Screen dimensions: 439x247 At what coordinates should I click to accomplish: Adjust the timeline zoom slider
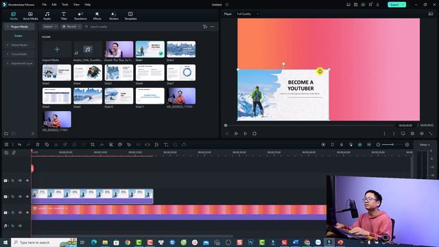tap(392, 145)
